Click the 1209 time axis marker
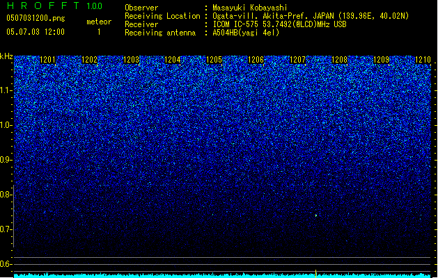 (x=381, y=59)
